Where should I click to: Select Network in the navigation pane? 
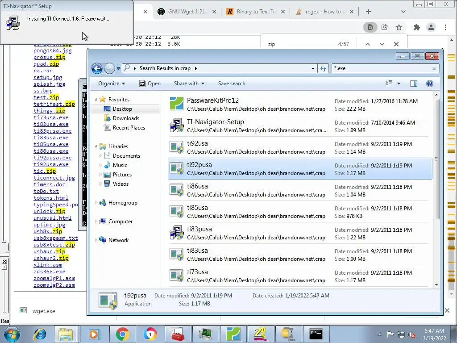(118, 240)
